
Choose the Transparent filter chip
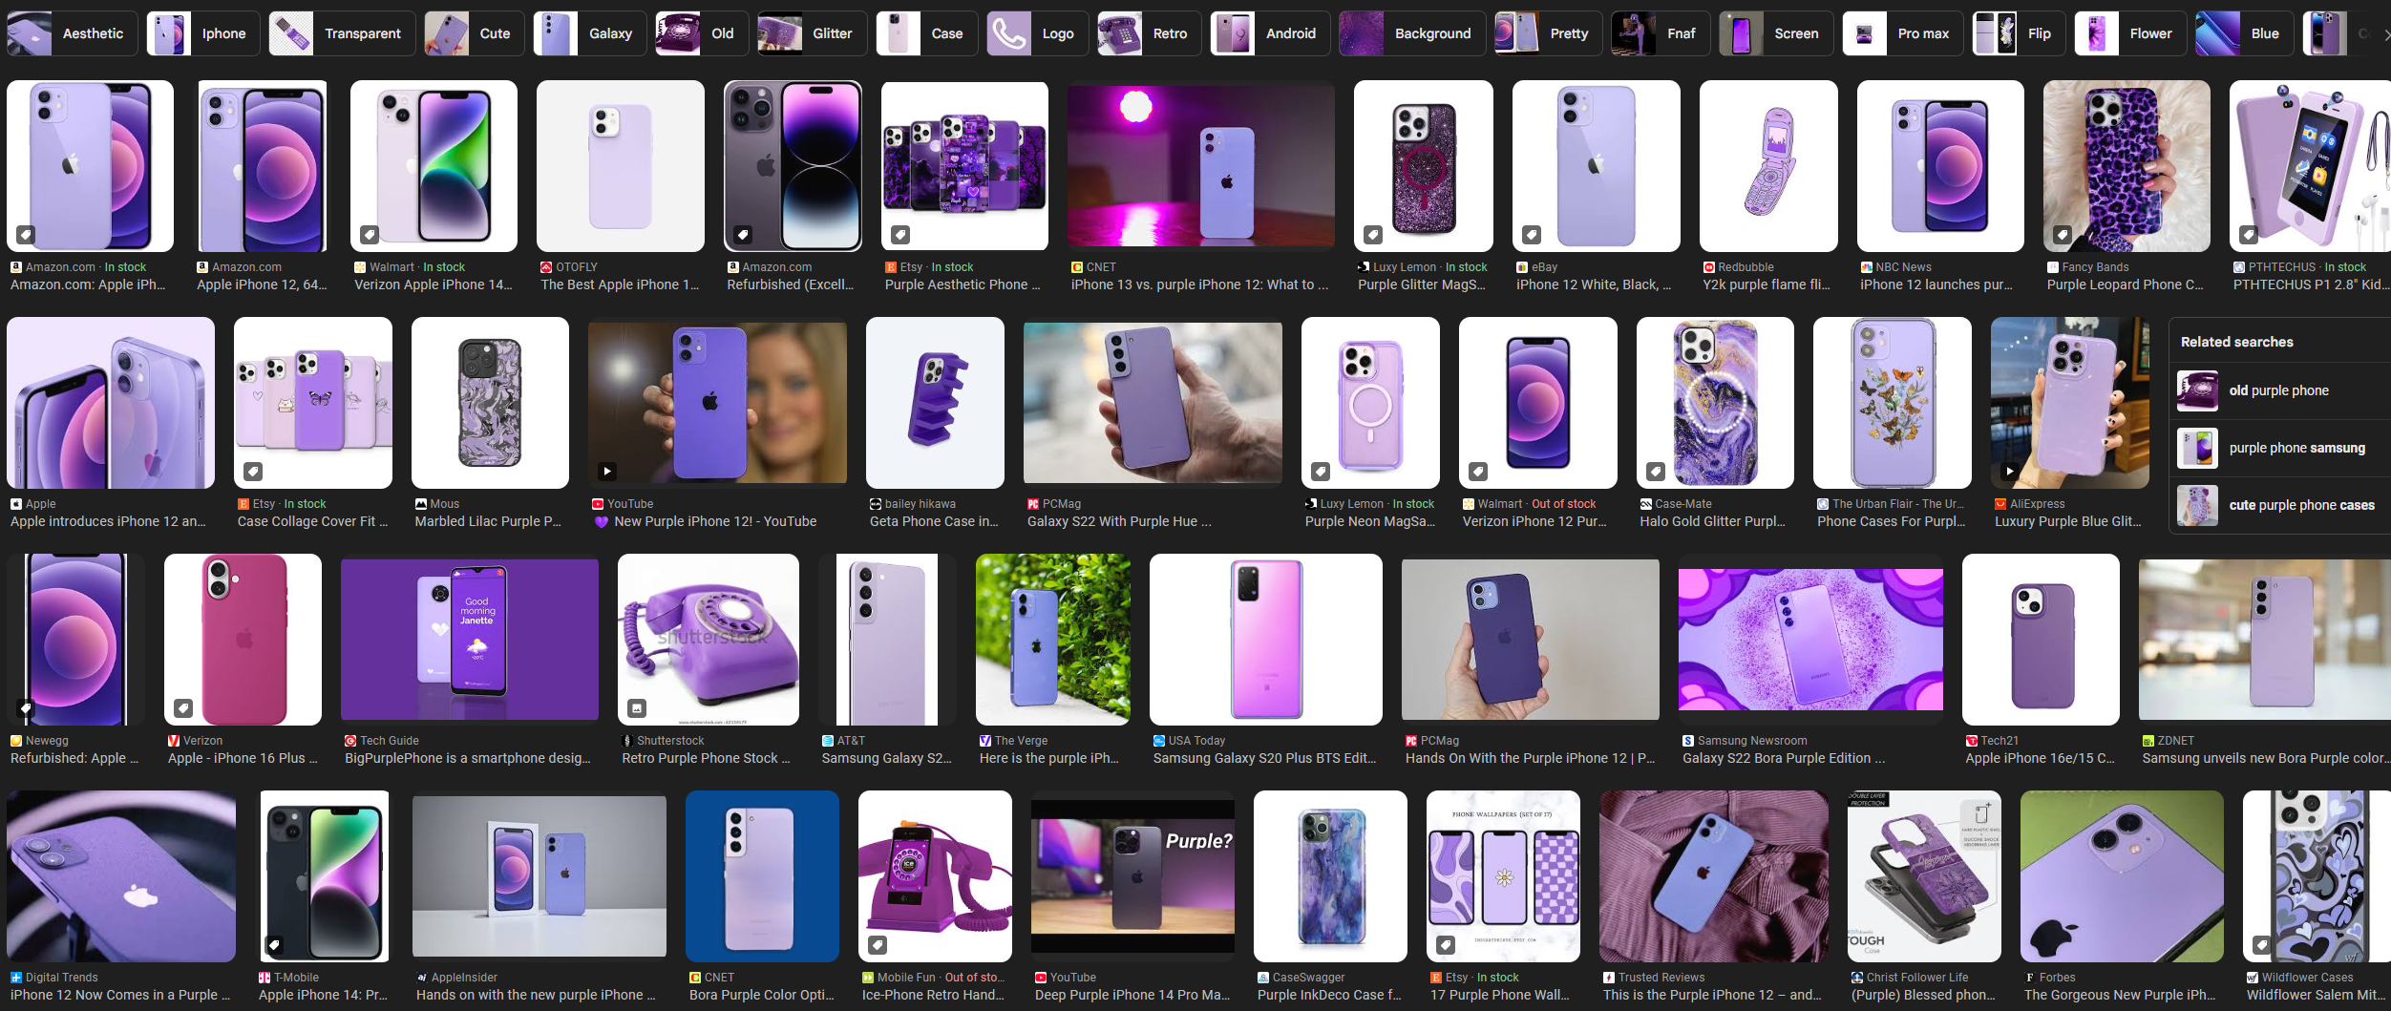pyautogui.click(x=342, y=33)
